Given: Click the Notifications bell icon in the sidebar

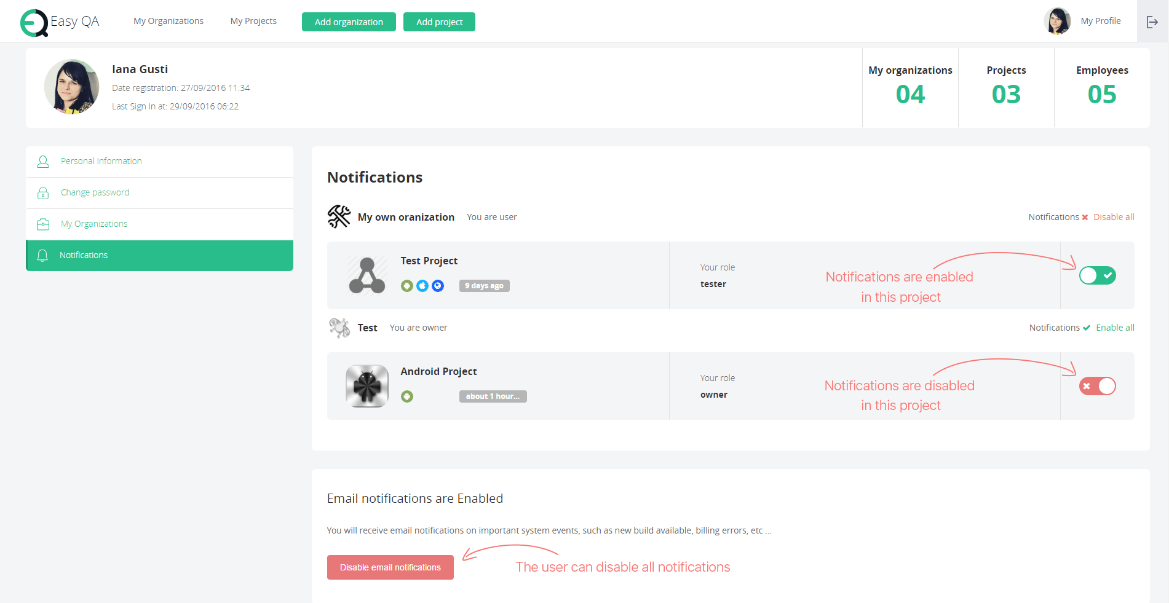Looking at the screenshot, I should click(42, 256).
